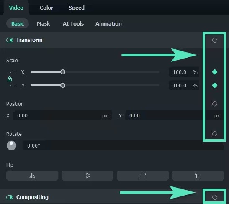Flip the clip vertically
229x204 pixels.
(87, 176)
